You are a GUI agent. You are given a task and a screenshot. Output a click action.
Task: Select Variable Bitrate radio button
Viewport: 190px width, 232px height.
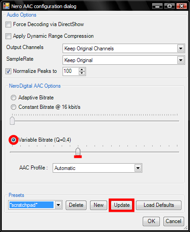14,140
